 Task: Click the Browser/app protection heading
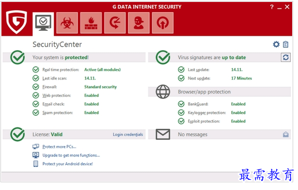pyautogui.click(x=204, y=92)
